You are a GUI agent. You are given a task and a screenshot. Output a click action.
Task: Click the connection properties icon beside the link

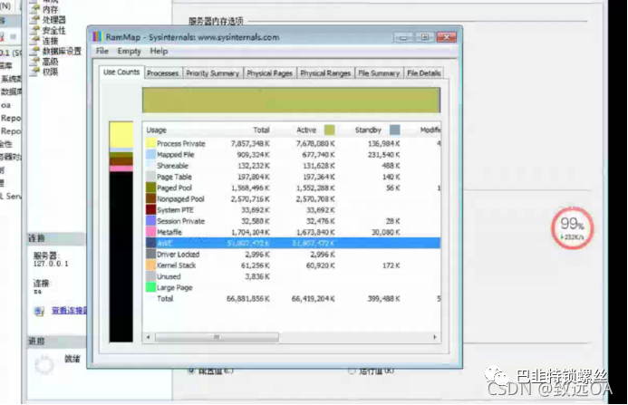point(39,312)
